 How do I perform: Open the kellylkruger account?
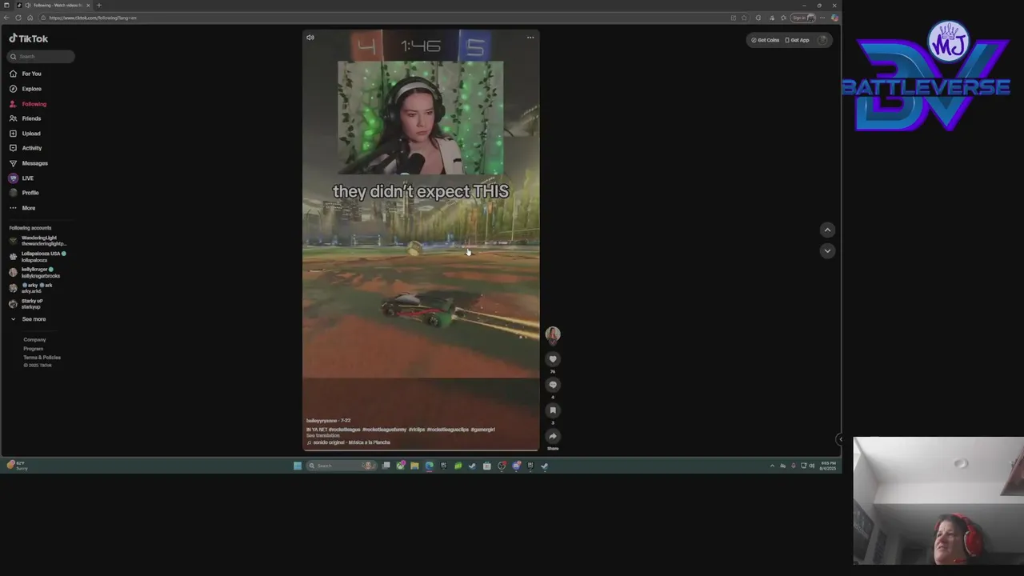[38, 272]
